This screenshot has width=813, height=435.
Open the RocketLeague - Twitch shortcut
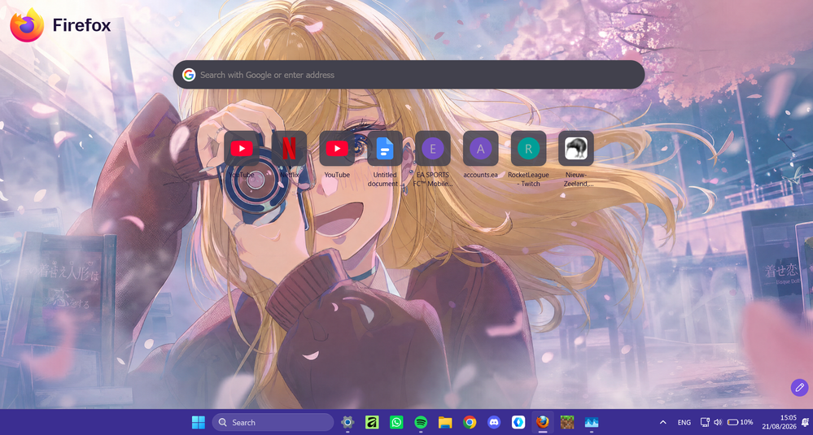pos(528,149)
